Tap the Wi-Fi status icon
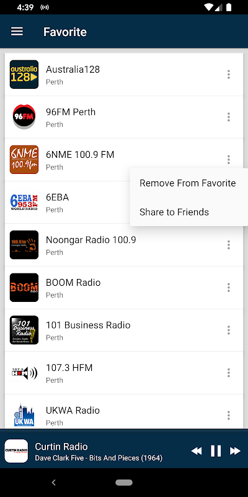Screen dimensions: 248x497 208,7
